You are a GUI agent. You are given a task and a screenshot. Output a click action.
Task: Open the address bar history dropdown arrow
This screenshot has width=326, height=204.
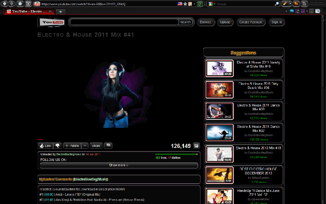coord(195,4)
